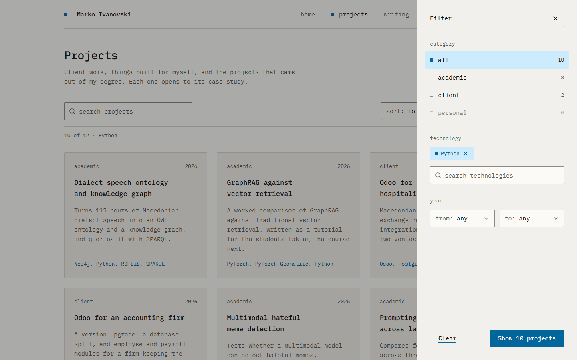Click the 'category' section label
The width and height of the screenshot is (577, 360).
(442, 44)
